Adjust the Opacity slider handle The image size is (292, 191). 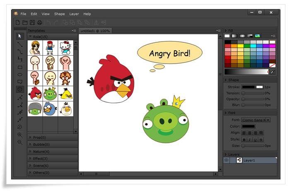(x=243, y=99)
